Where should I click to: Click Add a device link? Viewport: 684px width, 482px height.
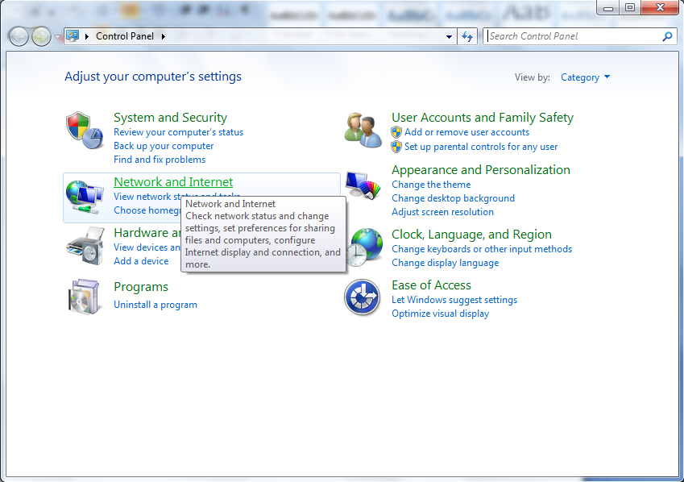[x=141, y=261]
